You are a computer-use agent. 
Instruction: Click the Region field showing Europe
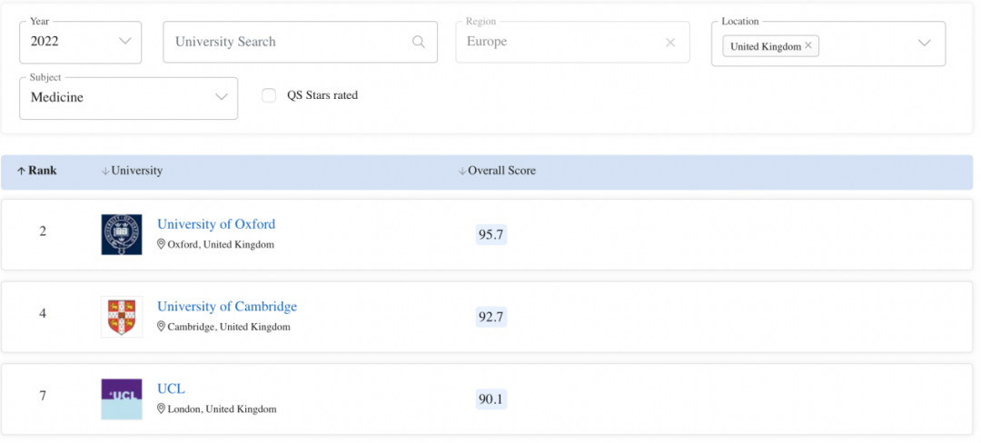(572, 42)
